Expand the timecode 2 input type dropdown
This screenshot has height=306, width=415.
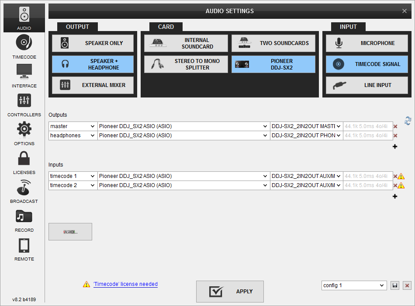click(73, 185)
